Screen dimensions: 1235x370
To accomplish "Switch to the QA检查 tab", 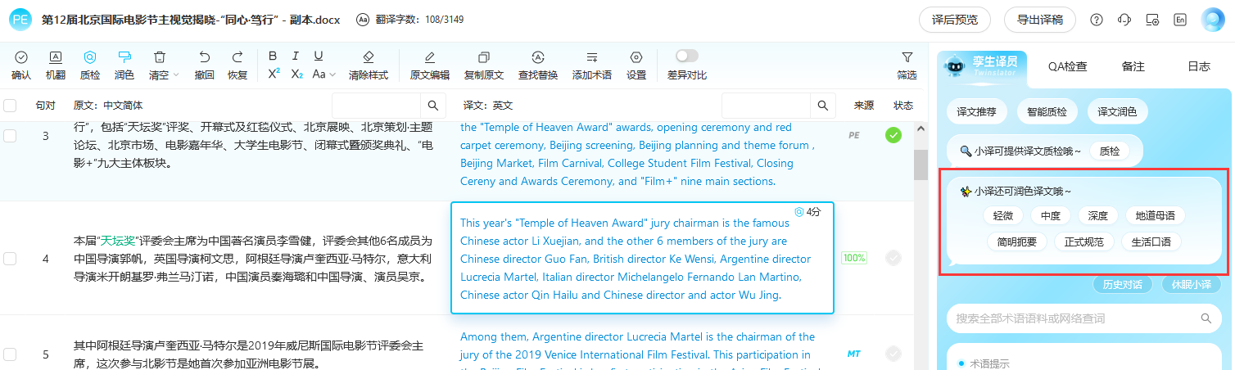I will (1068, 66).
